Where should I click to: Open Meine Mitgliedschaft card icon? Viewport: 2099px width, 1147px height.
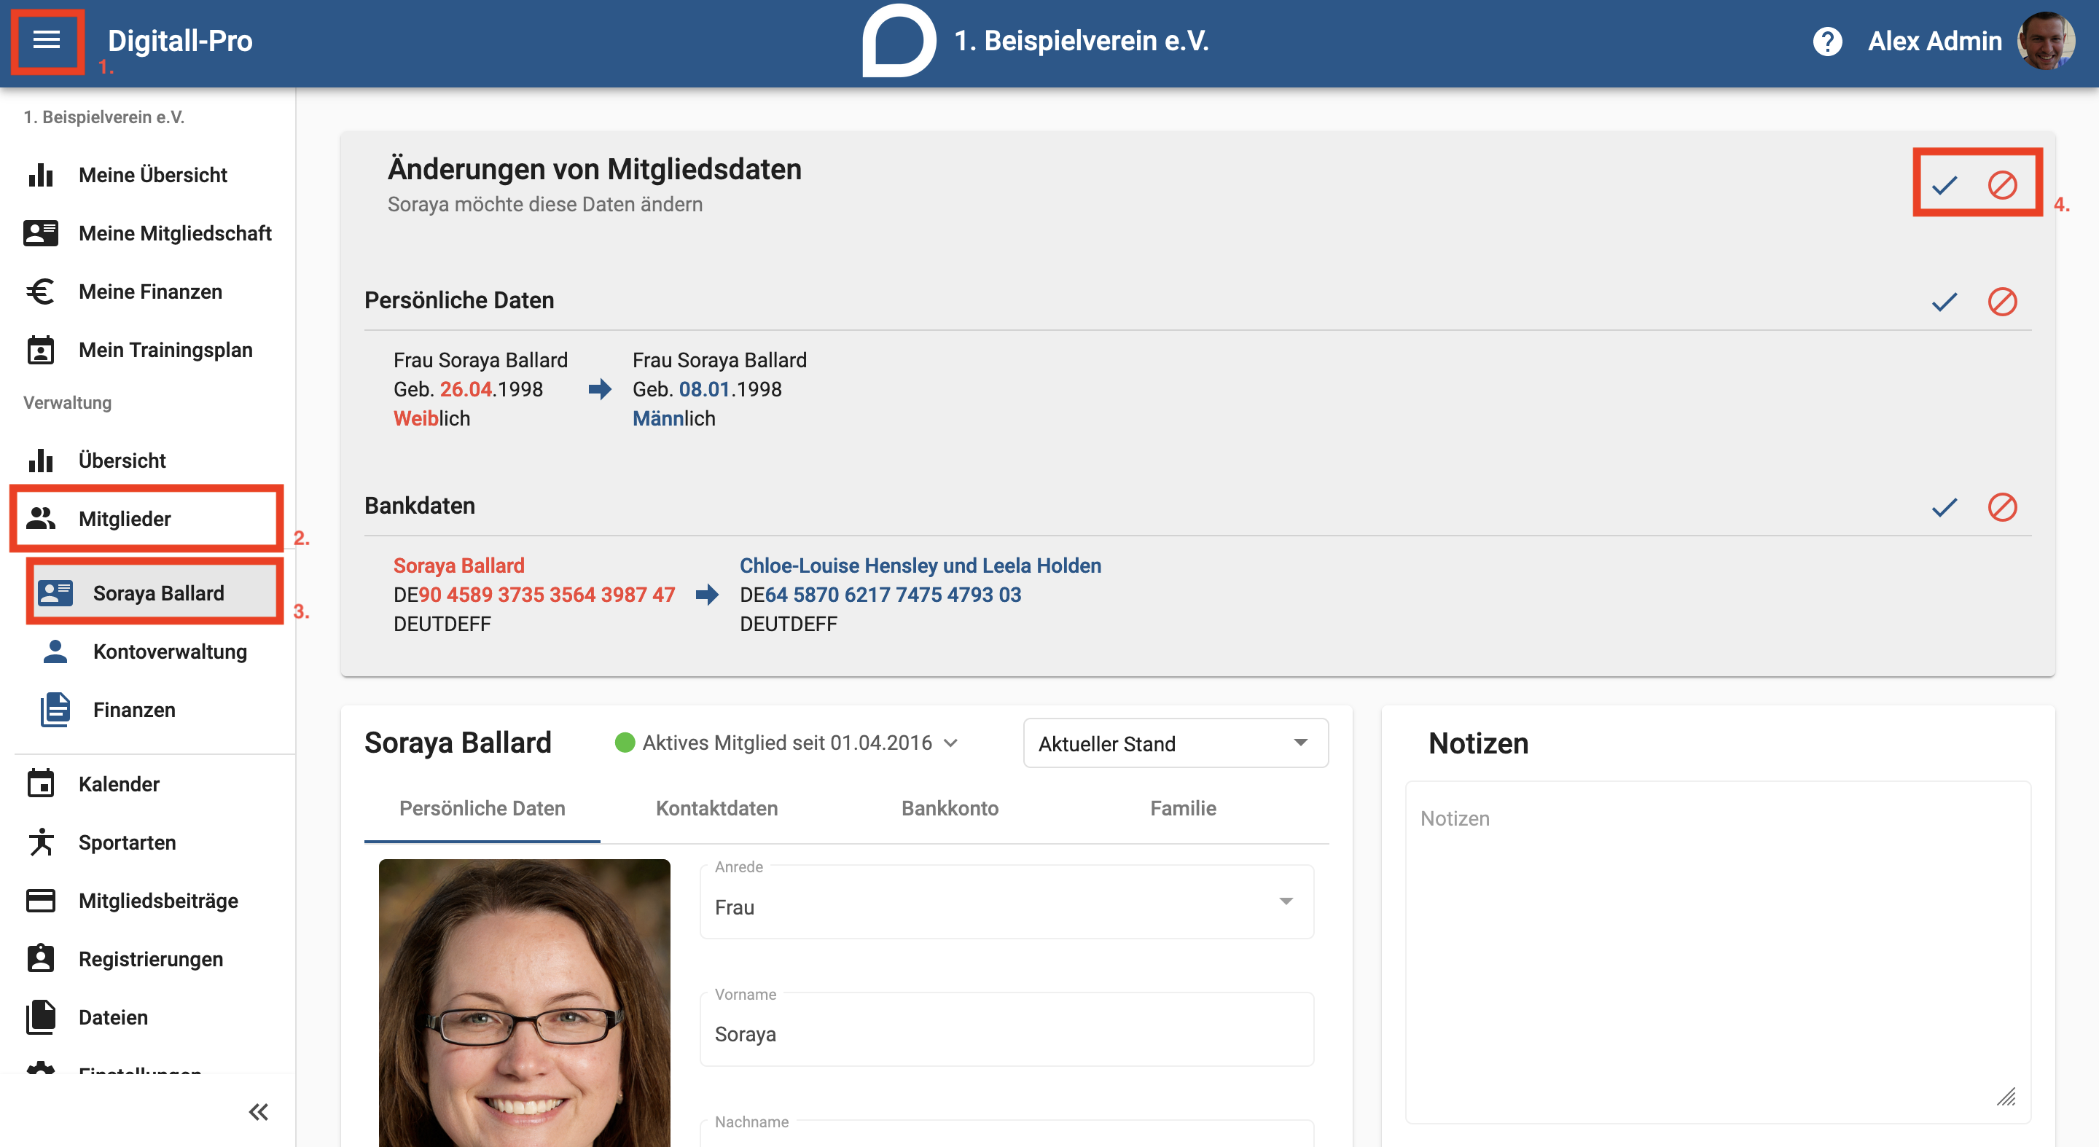point(41,233)
